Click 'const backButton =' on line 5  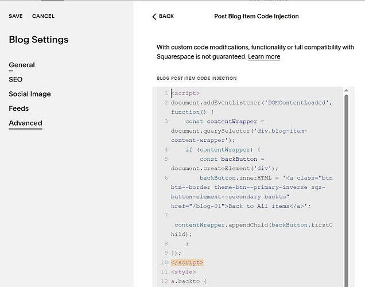[232, 159]
